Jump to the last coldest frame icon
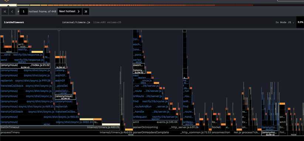 86,11
